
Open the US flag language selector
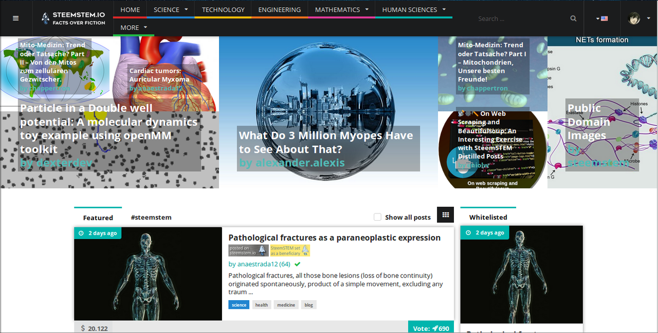pyautogui.click(x=602, y=18)
